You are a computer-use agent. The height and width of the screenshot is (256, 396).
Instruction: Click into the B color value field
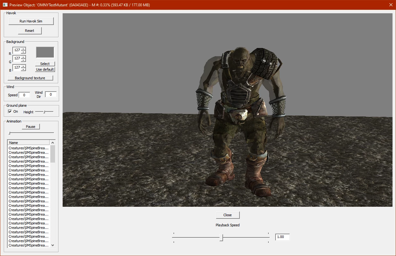point(17,67)
